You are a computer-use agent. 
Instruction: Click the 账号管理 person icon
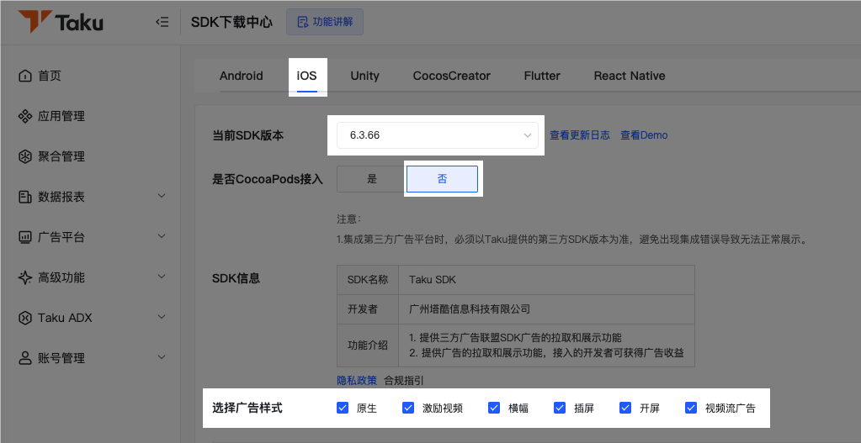click(25, 359)
